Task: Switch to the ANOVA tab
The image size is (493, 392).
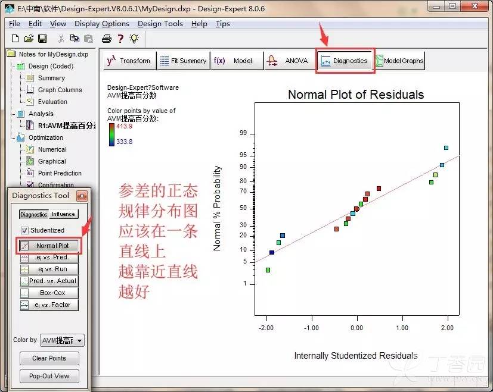Action: pos(290,61)
